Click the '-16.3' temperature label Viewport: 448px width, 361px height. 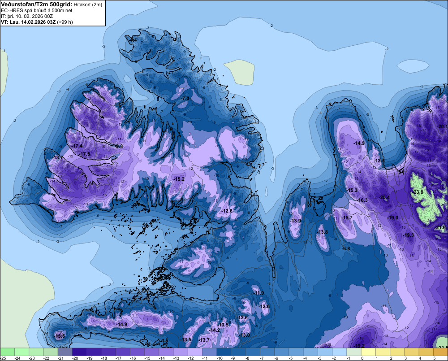362,200
